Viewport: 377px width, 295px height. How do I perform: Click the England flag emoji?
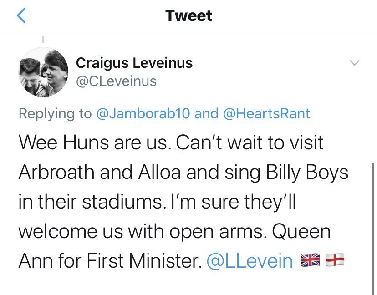coord(335,260)
